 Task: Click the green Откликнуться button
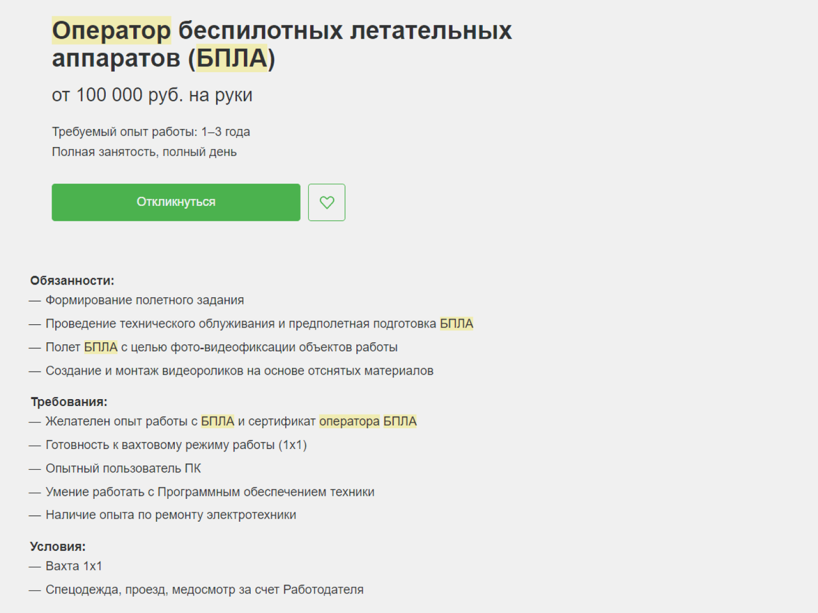point(176,202)
